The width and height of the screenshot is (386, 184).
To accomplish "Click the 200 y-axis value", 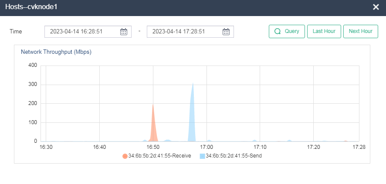I will (33, 104).
